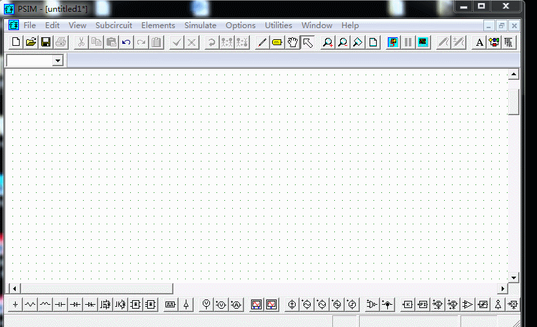Click the Zoom In magnifier icon

coord(328,43)
